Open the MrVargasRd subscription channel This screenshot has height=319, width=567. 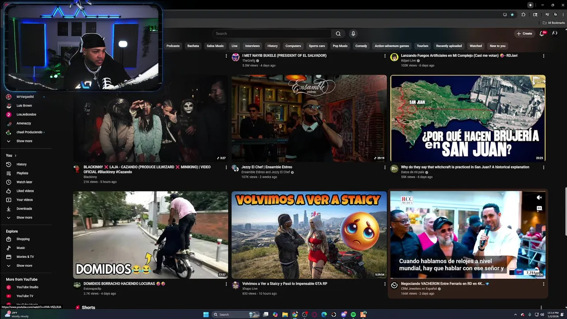(x=25, y=97)
